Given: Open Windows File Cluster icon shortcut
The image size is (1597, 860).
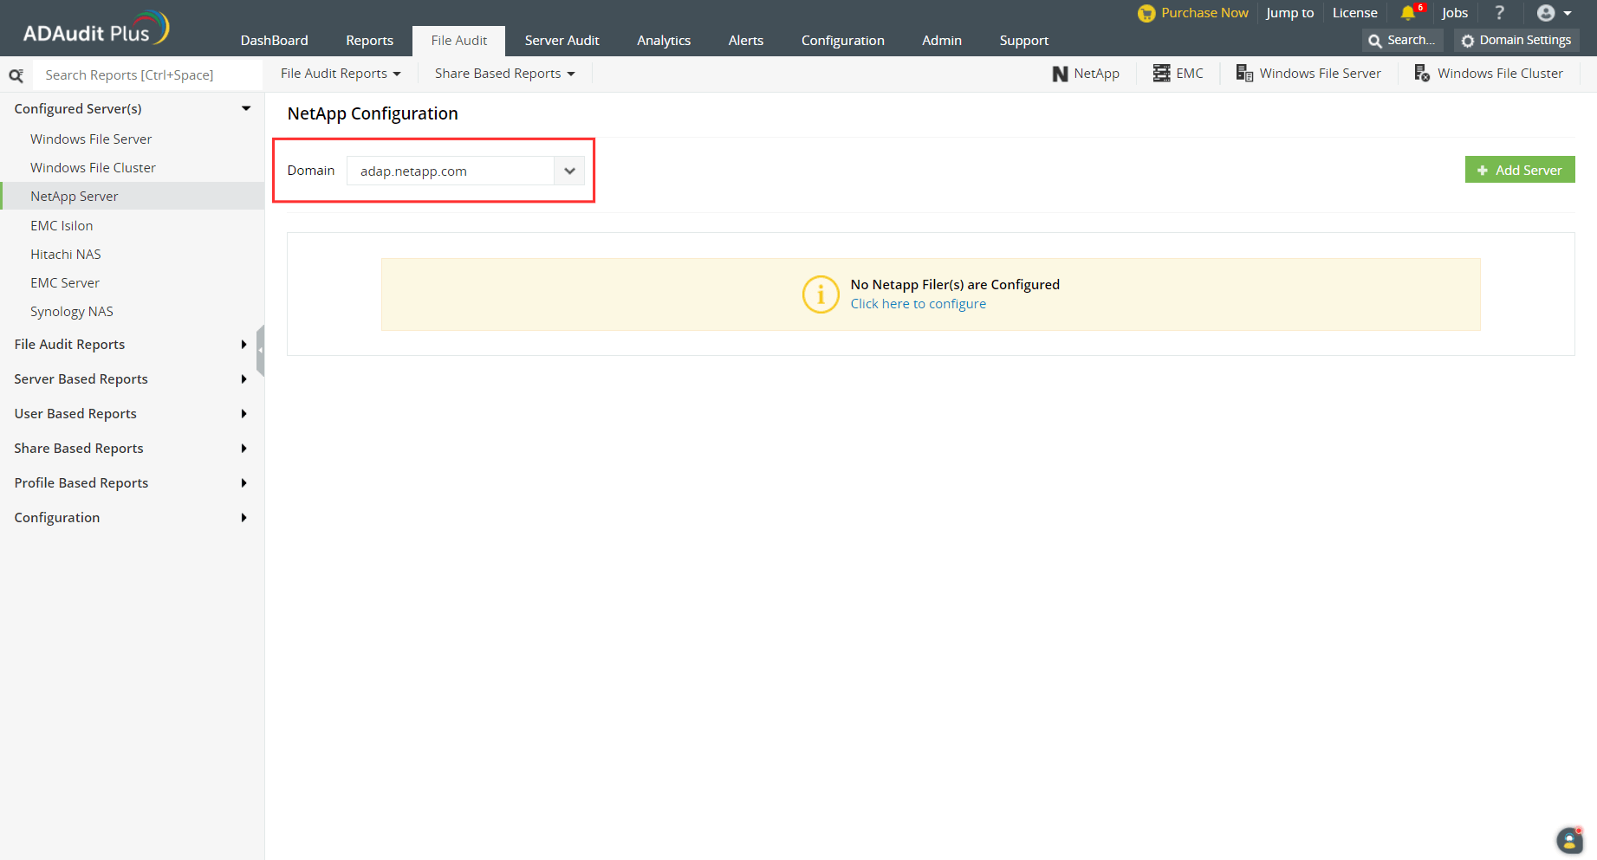Looking at the screenshot, I should pos(1422,74).
